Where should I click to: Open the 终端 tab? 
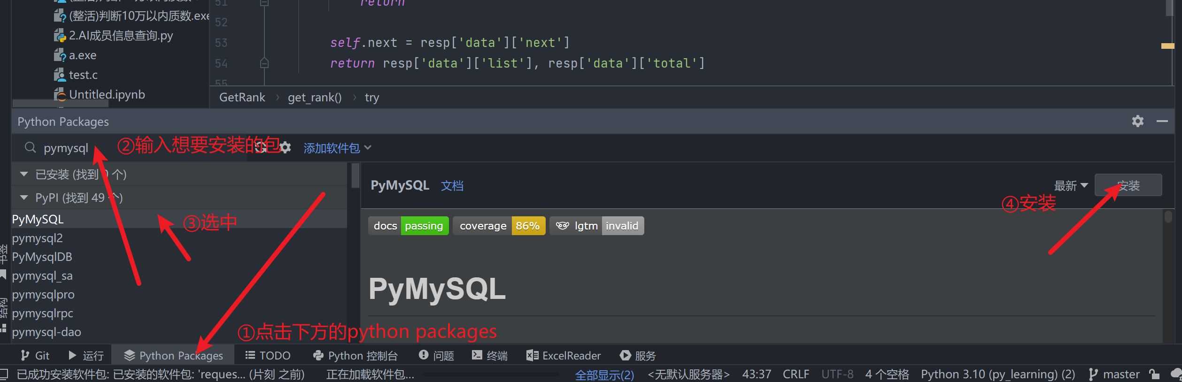click(x=490, y=355)
